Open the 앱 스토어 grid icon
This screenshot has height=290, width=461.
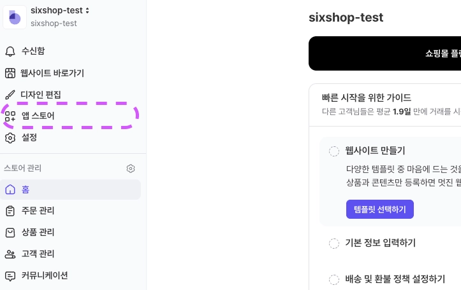(x=10, y=116)
